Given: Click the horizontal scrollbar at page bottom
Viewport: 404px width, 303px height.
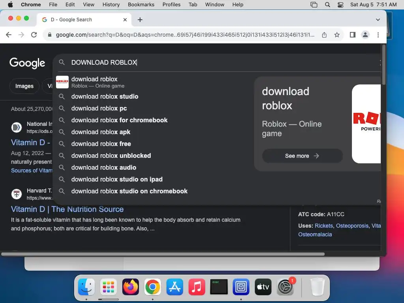Looking at the screenshot, I should [x=163, y=254].
